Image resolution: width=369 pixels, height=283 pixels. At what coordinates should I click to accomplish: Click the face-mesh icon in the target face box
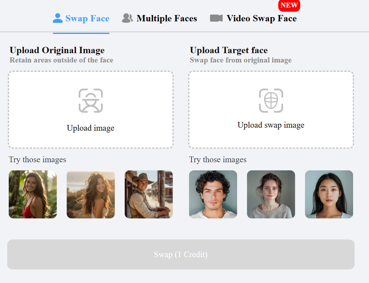[x=271, y=100]
